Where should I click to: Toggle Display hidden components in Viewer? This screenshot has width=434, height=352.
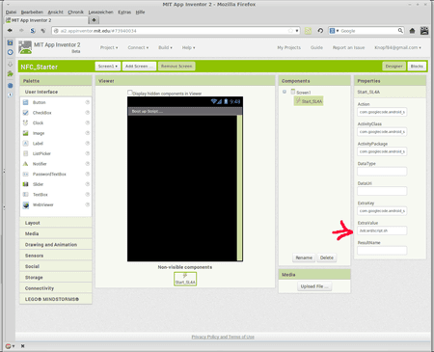[x=130, y=93]
